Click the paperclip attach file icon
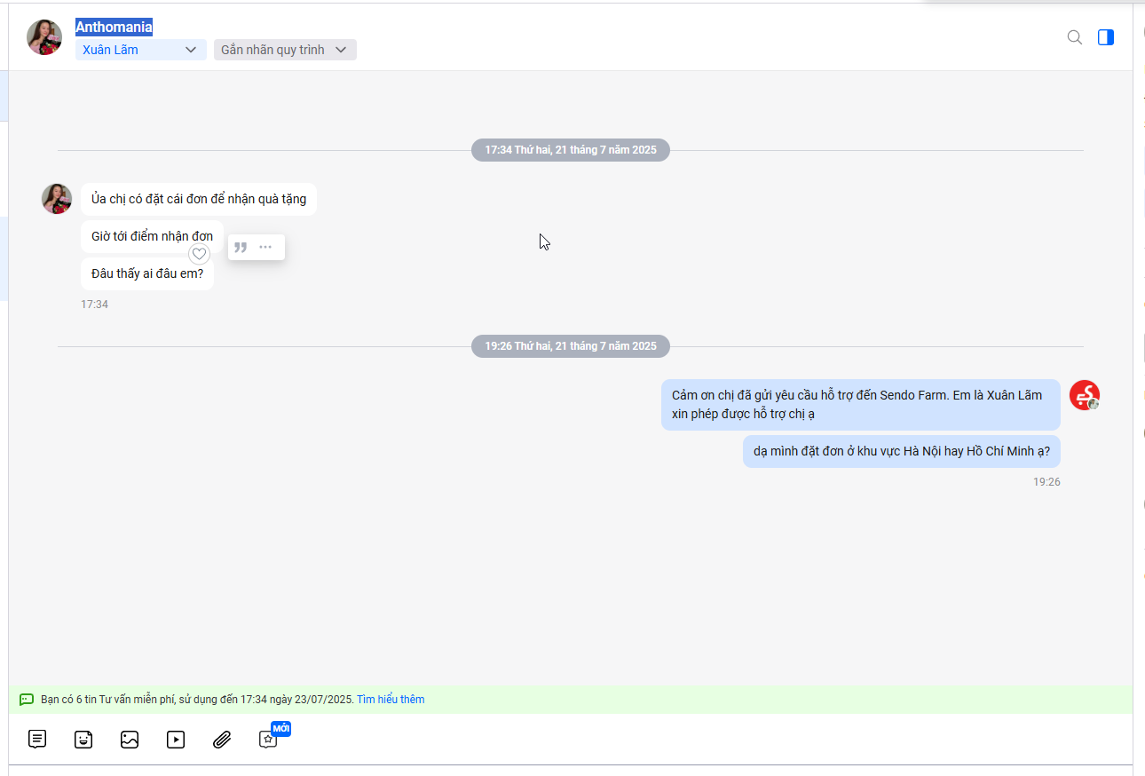This screenshot has height=776, width=1145. click(222, 739)
